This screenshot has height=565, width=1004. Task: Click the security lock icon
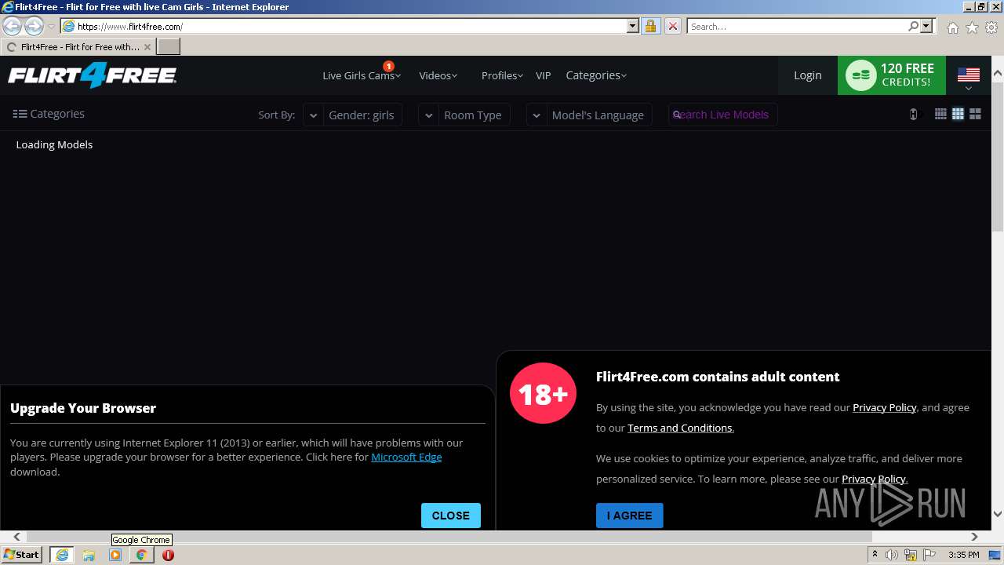point(650,26)
